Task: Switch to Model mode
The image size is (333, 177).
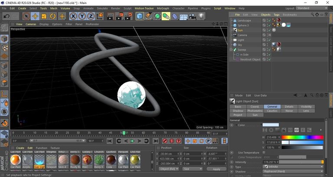Action: coord(4,39)
